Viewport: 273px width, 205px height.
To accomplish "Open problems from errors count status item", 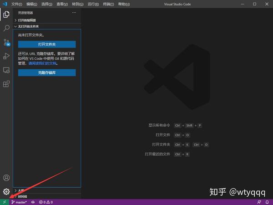I will [x=46, y=202].
